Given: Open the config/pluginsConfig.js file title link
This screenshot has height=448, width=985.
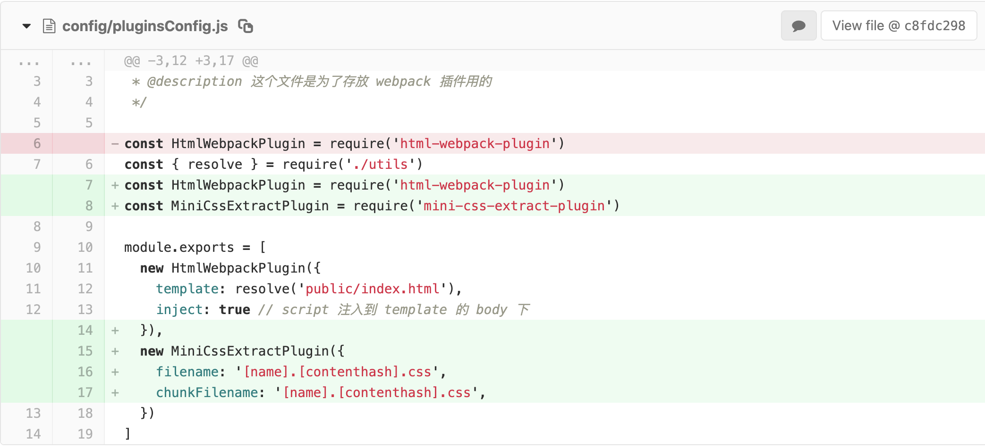Looking at the screenshot, I should pos(145,26).
